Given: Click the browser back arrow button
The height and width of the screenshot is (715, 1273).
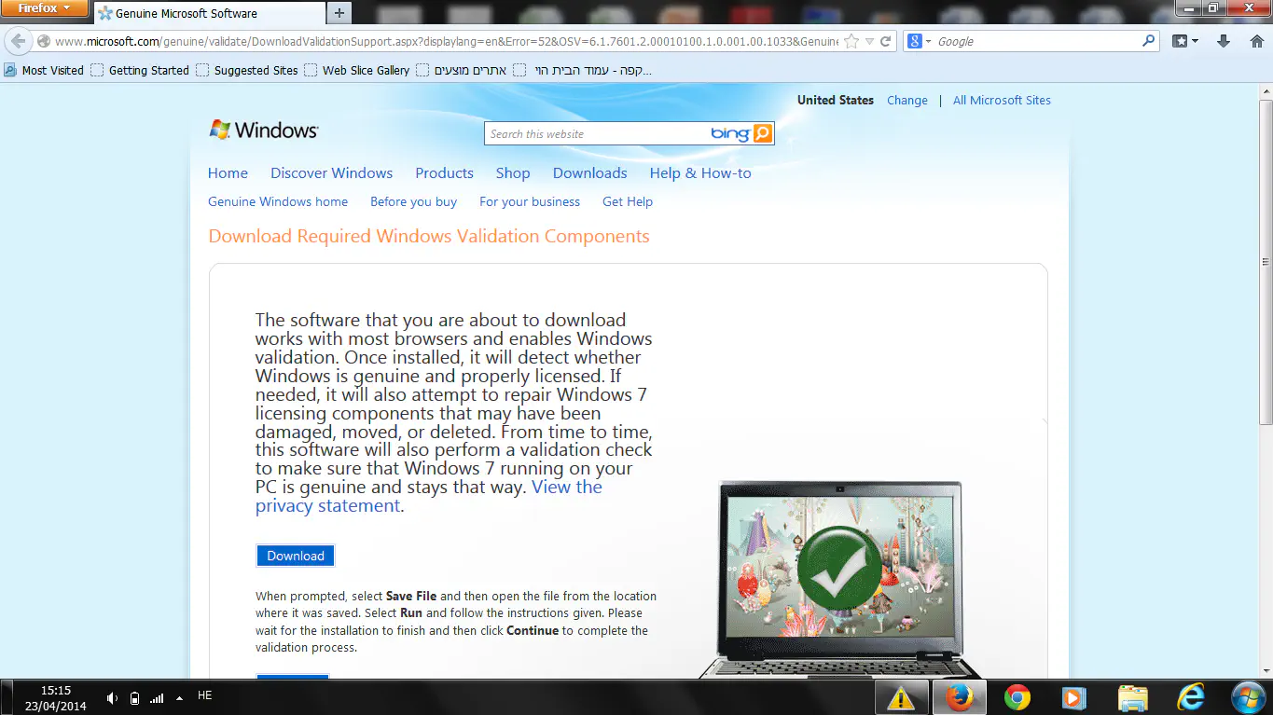Looking at the screenshot, I should 18,42.
